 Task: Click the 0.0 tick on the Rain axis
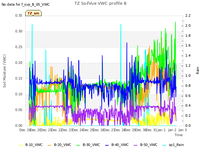(188, 126)
